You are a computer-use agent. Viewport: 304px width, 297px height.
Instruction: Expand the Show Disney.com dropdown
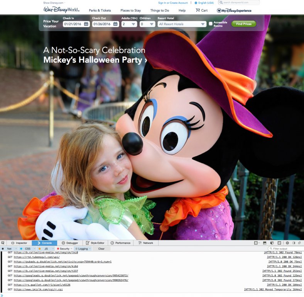coord(54,3)
